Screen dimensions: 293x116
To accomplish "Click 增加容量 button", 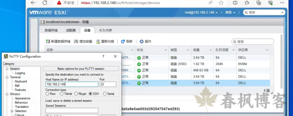I will (83, 42).
